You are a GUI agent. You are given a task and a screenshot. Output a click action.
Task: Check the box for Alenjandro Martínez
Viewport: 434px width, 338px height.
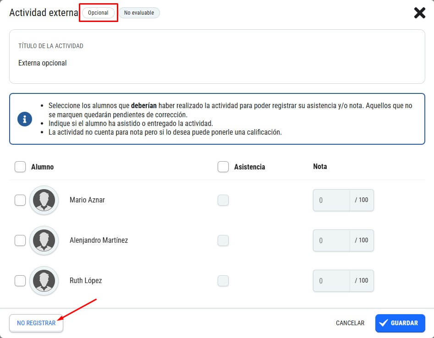click(20, 240)
